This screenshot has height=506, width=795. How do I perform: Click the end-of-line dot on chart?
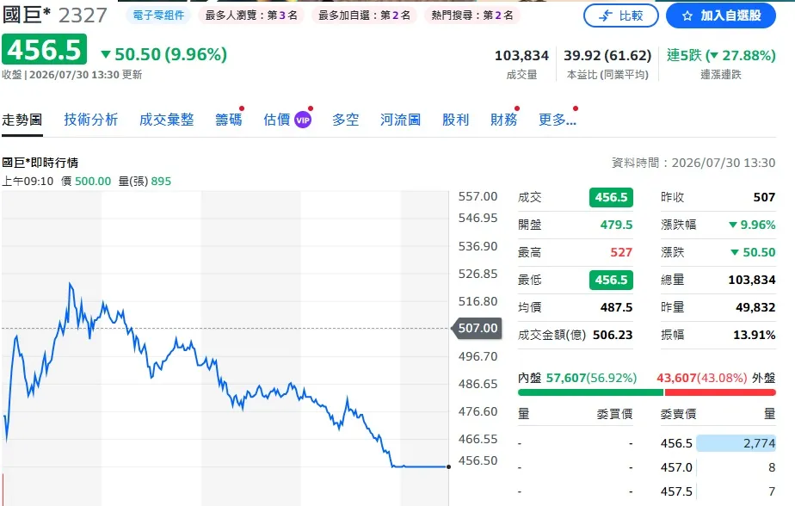(x=449, y=467)
